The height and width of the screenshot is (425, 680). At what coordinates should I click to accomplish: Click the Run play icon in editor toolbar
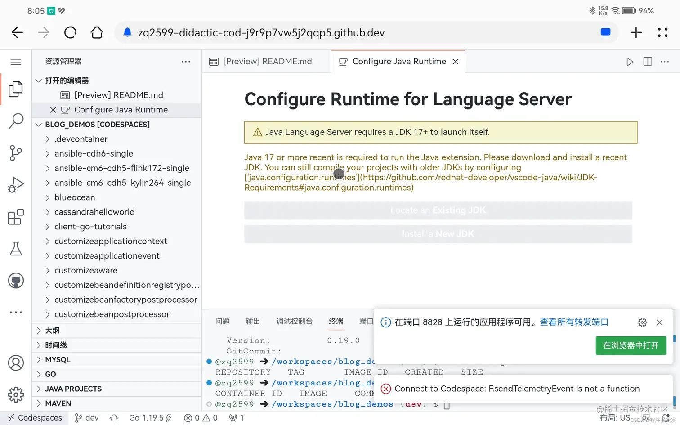point(630,62)
